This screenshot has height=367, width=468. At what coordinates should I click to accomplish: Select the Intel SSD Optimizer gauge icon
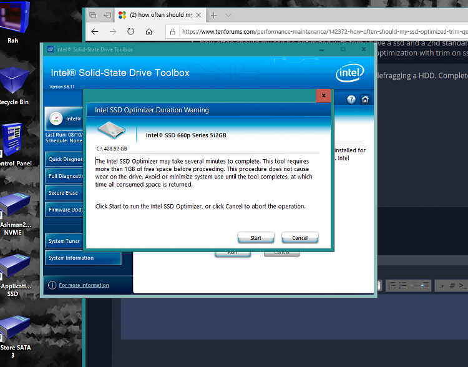(x=56, y=119)
